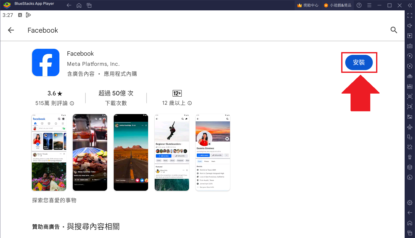Start screen recording with video icon
Image resolution: width=415 pixels, height=238 pixels.
[410, 106]
